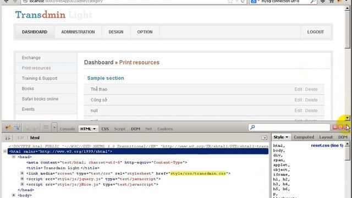Edit the first null category row
Image resolution: width=352 pixels, height=198 pixels.
point(298,111)
